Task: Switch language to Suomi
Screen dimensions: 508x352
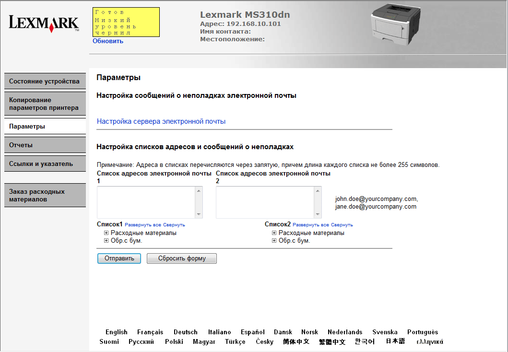Action: click(x=109, y=341)
